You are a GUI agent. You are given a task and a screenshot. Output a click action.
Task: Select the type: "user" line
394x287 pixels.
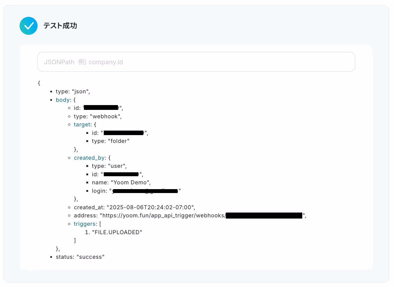pos(109,166)
